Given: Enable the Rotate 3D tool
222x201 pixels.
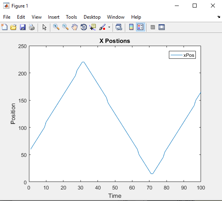Looking at the screenshot, I should coord(84,27).
